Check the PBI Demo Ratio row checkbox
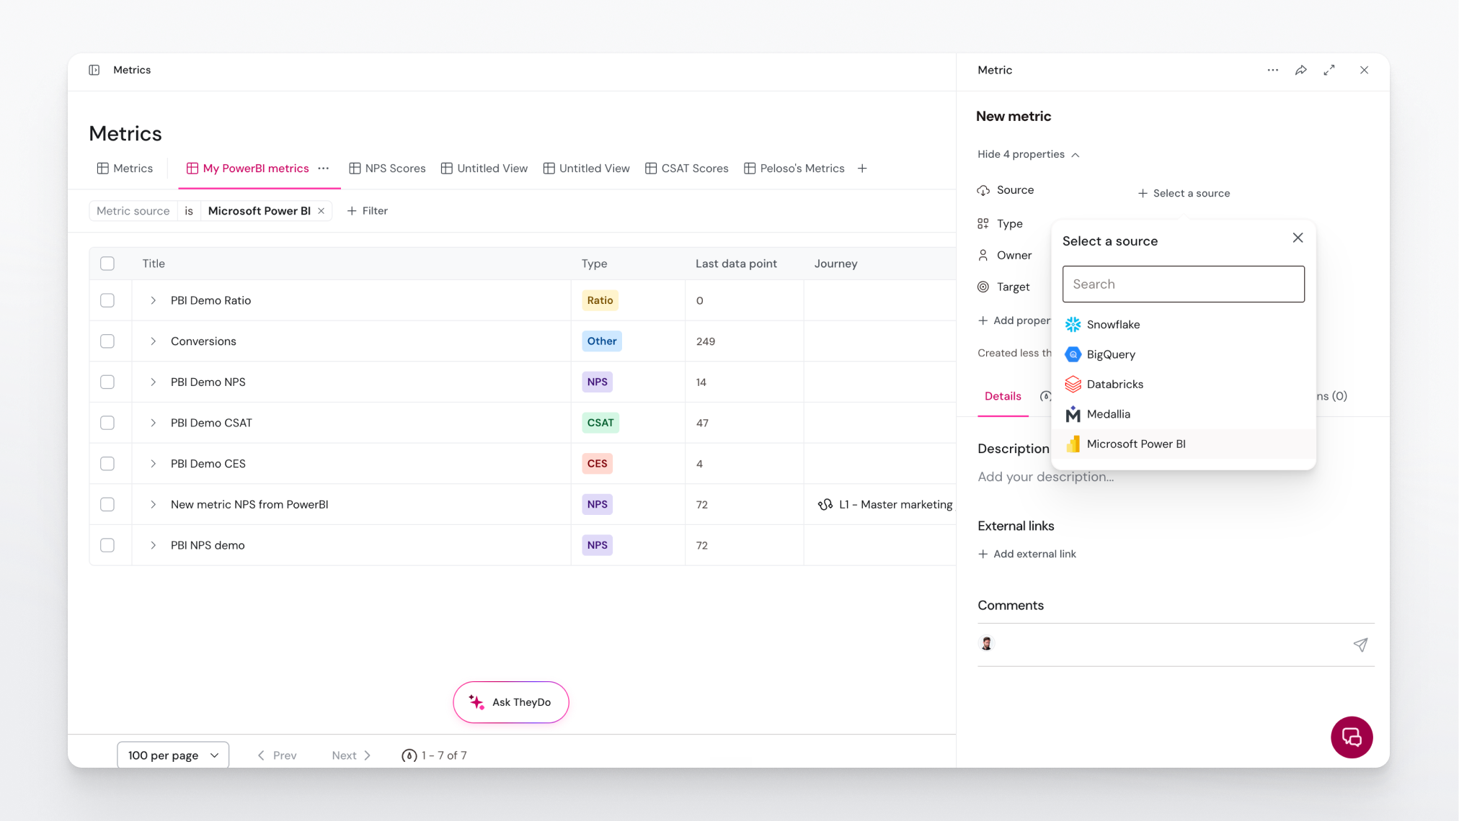The image size is (1459, 821). (x=107, y=300)
